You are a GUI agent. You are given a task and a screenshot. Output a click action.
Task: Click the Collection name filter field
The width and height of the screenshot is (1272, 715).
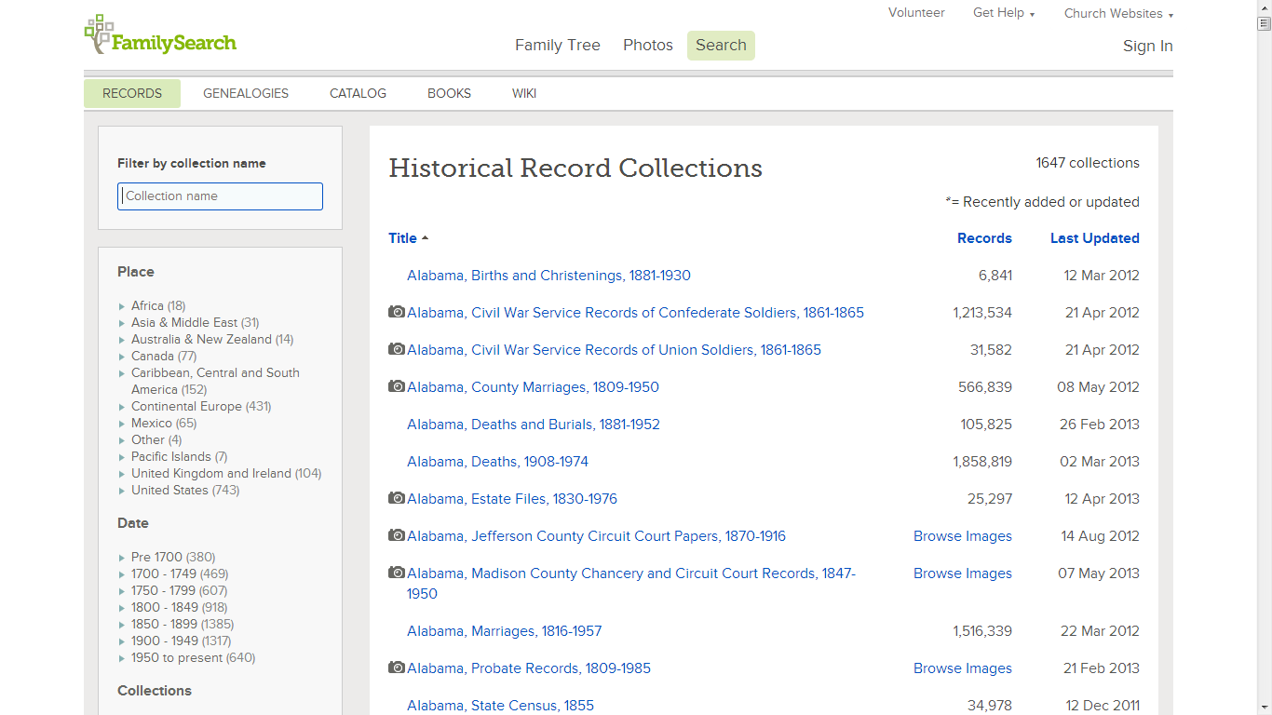[220, 196]
